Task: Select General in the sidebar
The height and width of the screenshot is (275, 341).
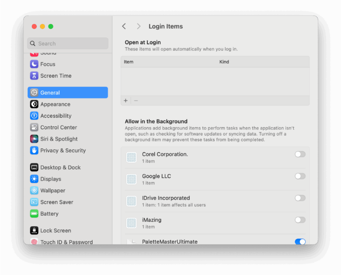Action: (68, 93)
